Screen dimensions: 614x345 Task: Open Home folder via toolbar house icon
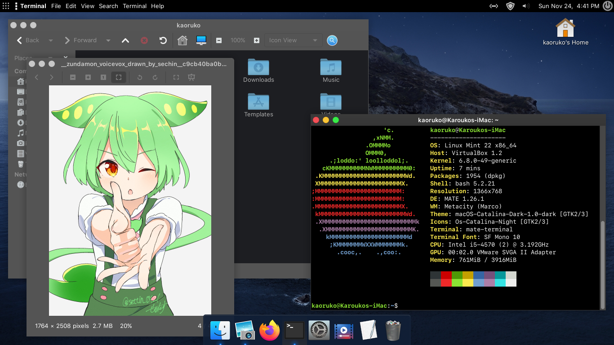182,40
